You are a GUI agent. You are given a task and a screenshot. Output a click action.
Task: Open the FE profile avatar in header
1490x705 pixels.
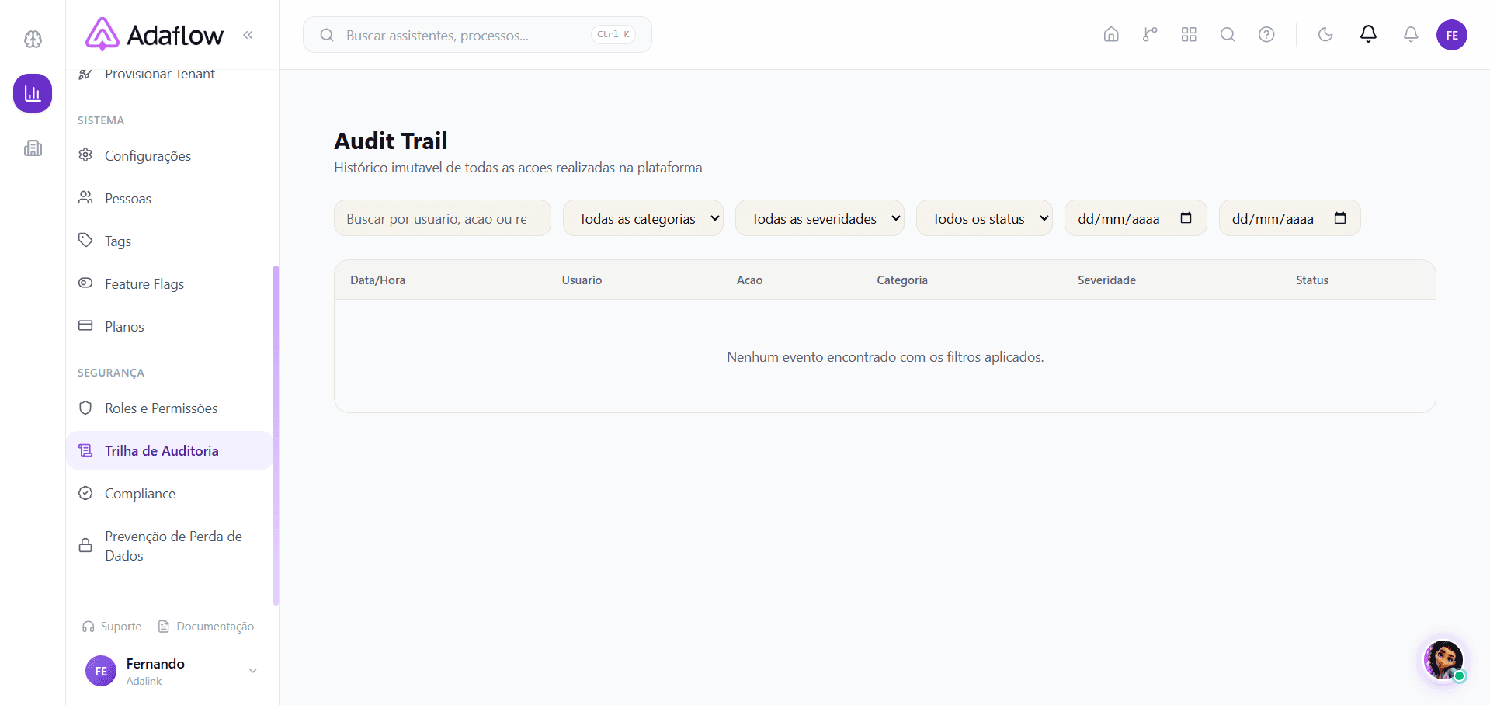(x=1451, y=35)
